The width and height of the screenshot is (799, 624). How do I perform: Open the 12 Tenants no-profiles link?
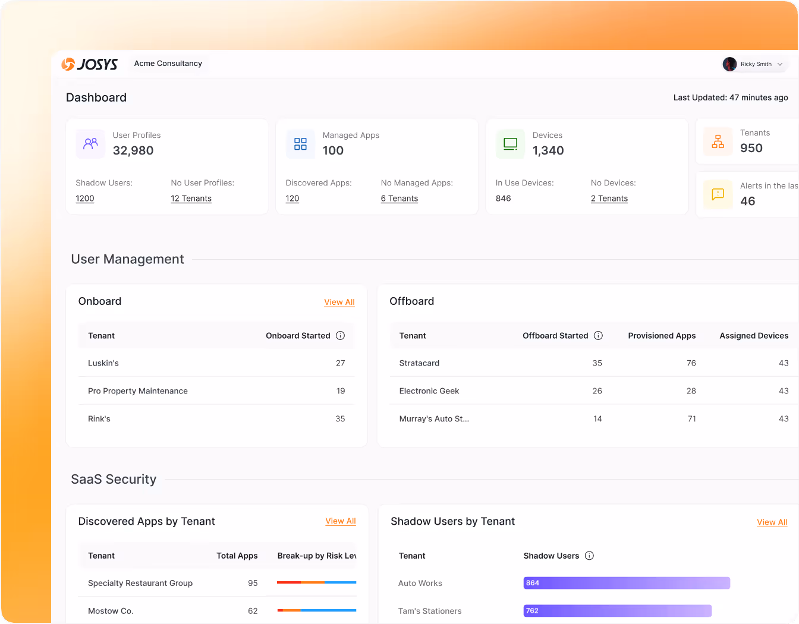[x=191, y=198]
